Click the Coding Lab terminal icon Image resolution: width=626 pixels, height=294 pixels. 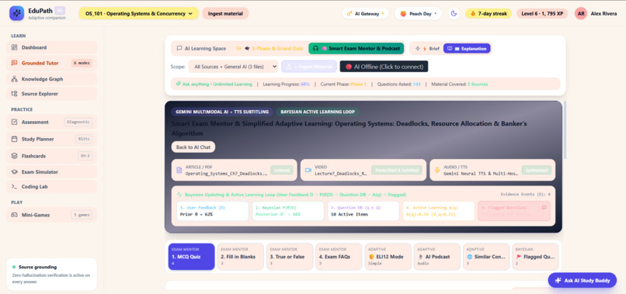coord(15,187)
